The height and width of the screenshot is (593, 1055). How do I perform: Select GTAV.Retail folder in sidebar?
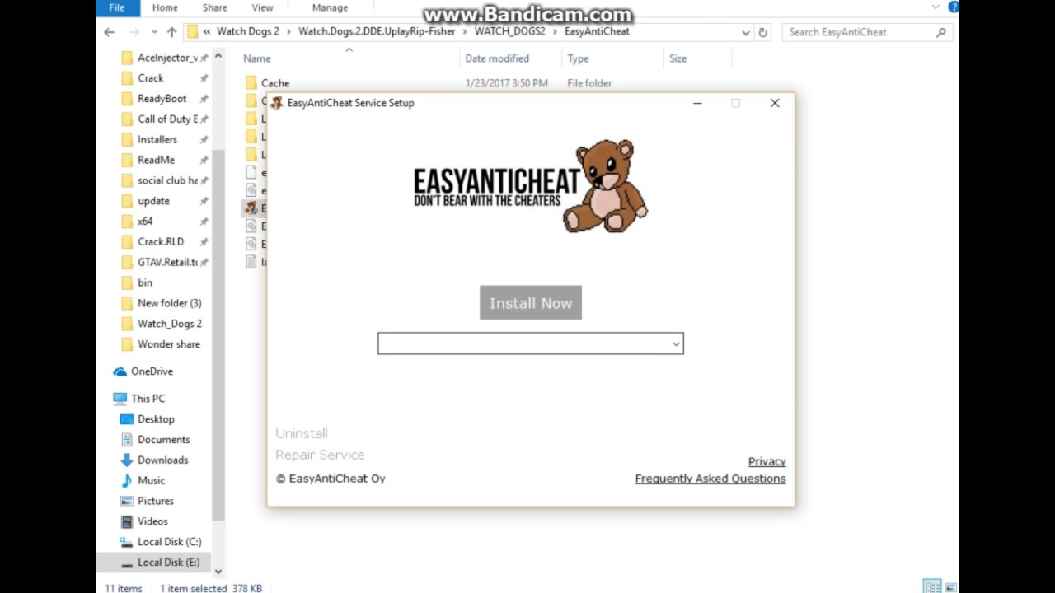167,262
